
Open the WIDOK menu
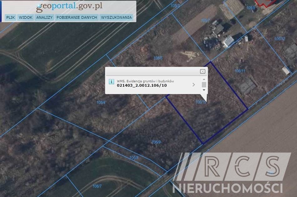[25, 18]
